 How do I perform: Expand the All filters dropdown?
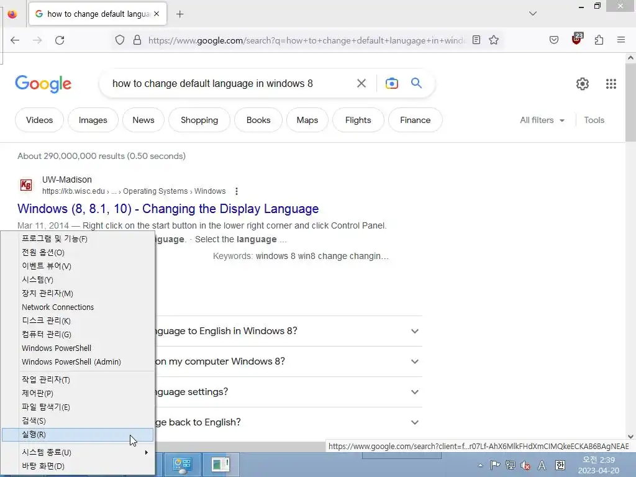[x=542, y=120]
